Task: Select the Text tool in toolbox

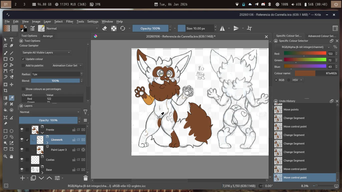Action: (x=12, y=39)
